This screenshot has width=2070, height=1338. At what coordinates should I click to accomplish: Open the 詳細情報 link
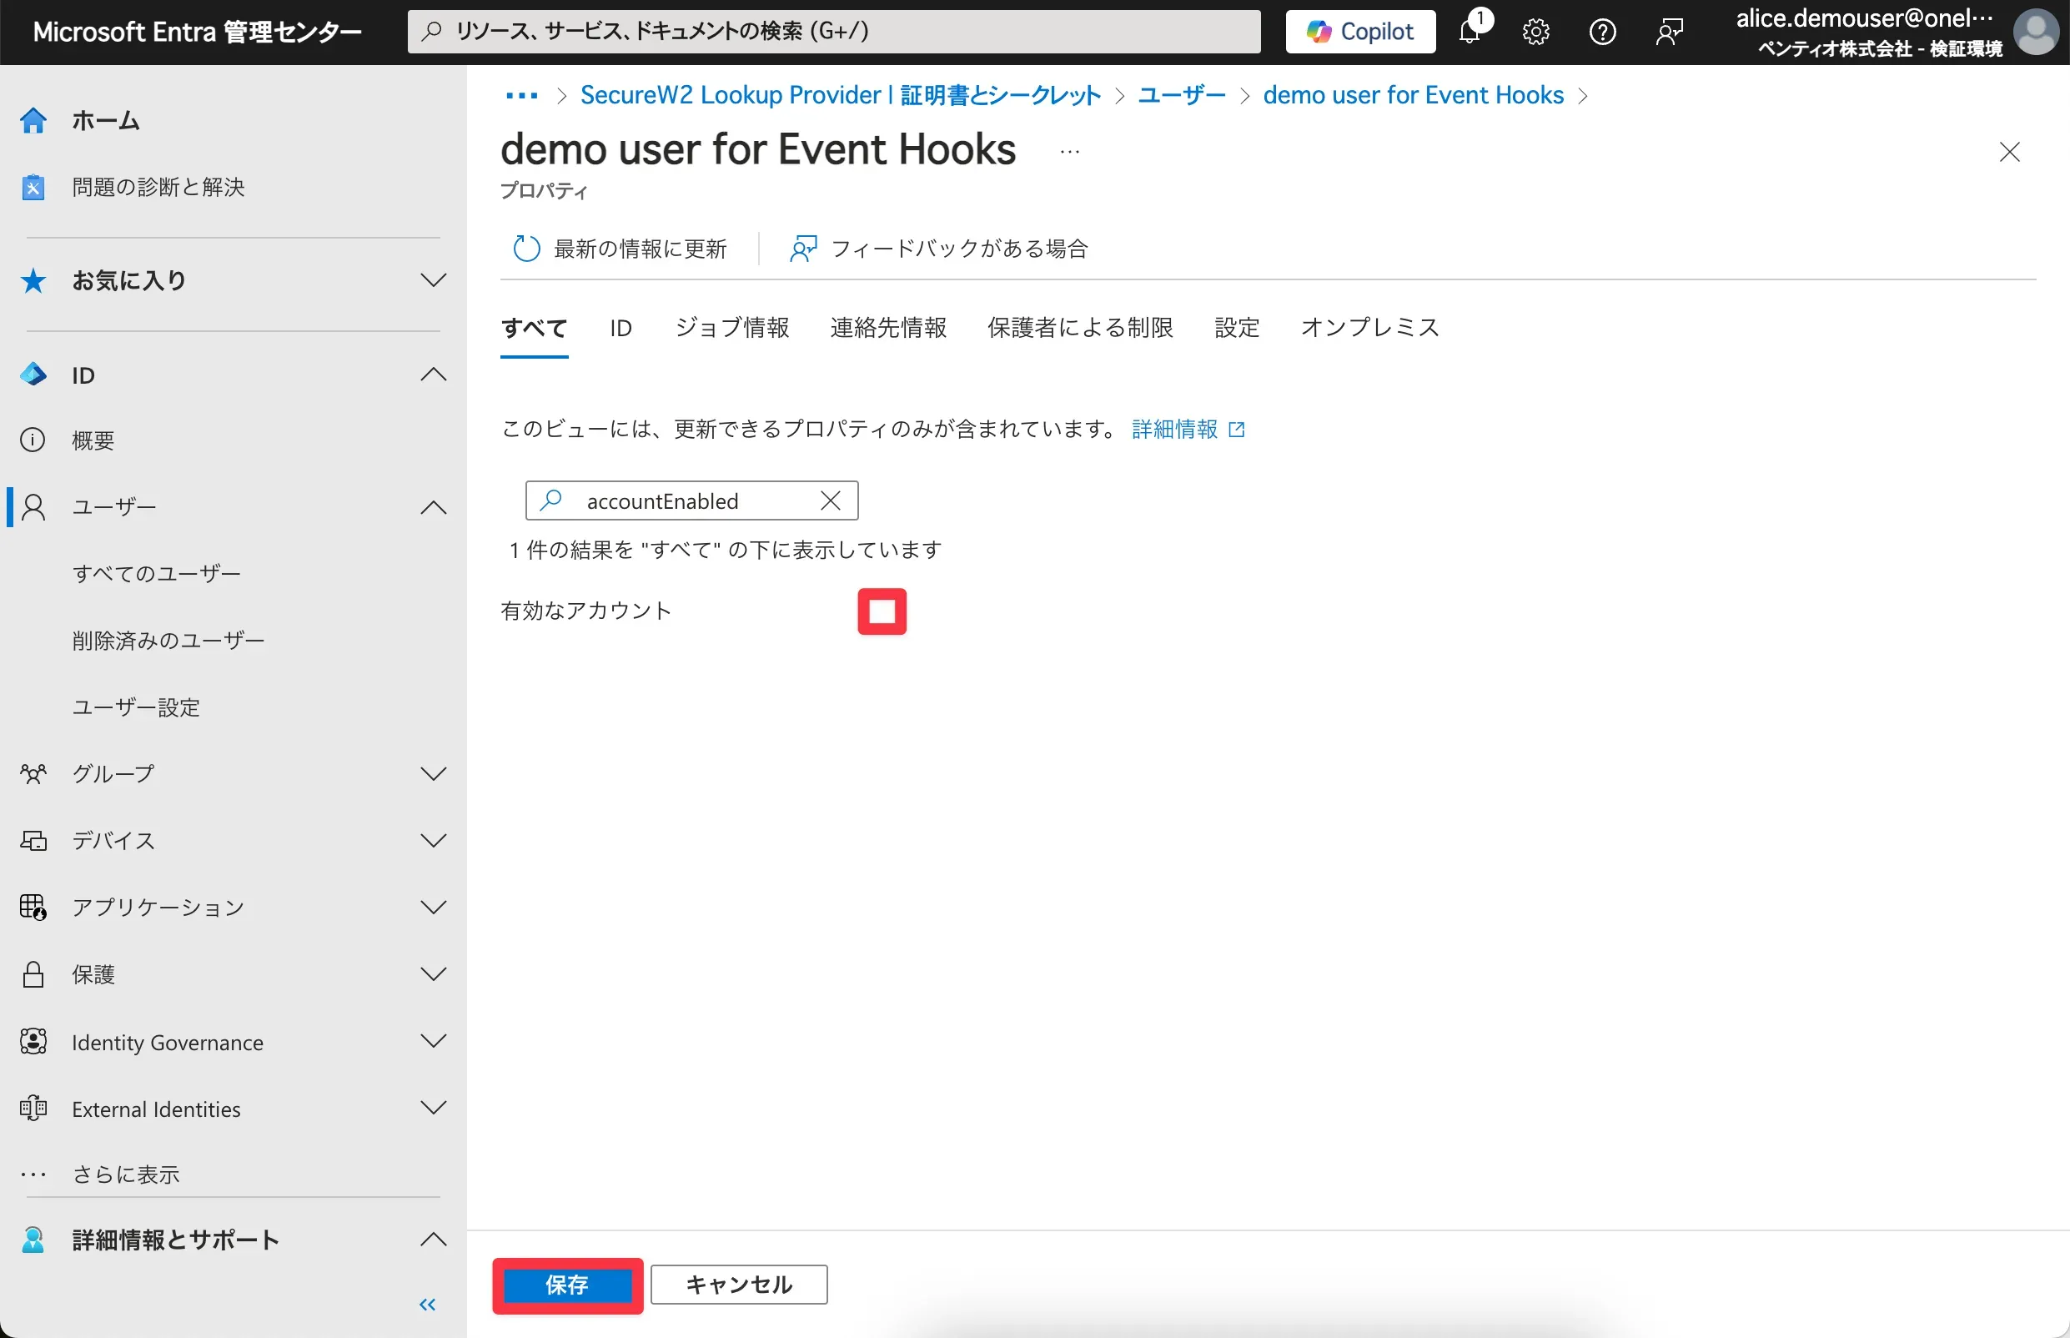1177,428
